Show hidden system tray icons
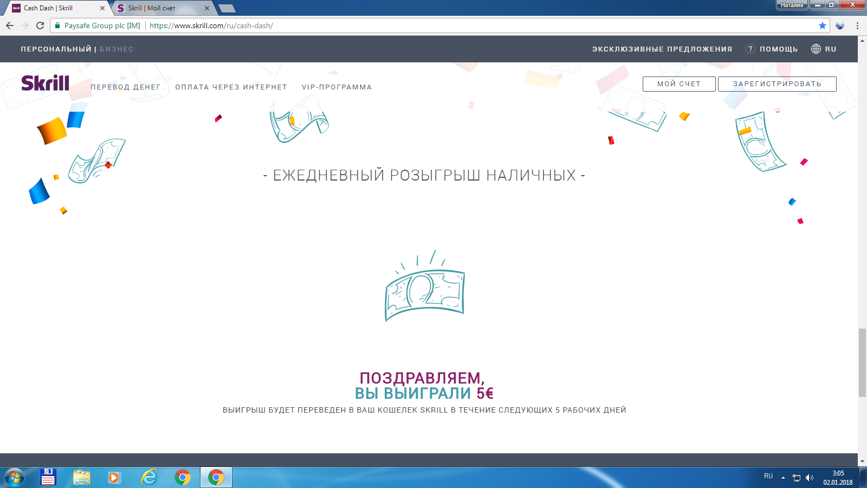This screenshot has width=867, height=488. pos(783,478)
